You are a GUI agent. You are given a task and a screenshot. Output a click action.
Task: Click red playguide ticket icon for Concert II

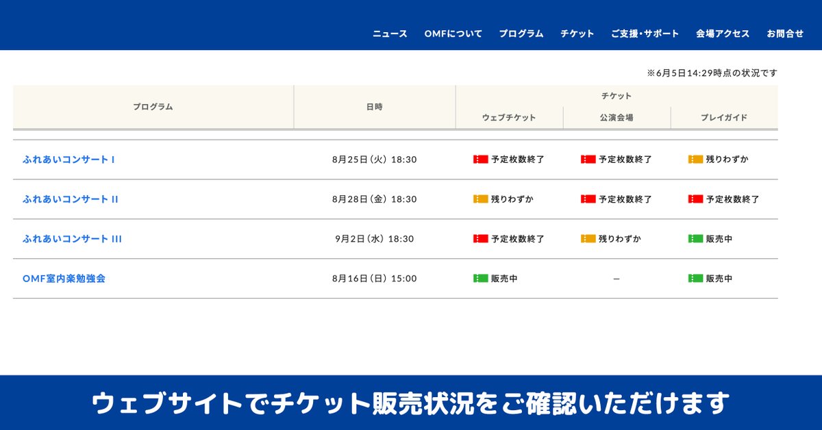pos(695,199)
